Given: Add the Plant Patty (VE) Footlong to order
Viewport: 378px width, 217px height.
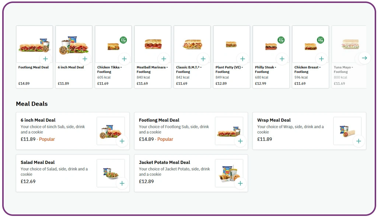Looking at the screenshot, I should [242, 59].
